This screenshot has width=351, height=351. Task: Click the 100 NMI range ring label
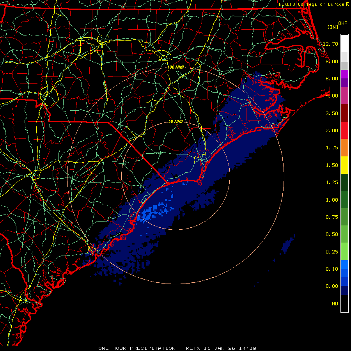click(x=175, y=67)
